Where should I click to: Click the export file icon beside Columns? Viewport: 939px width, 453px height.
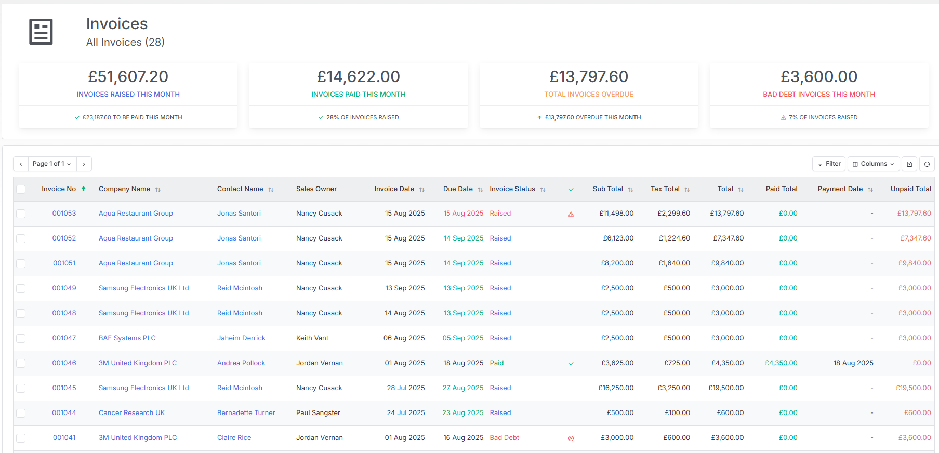click(909, 164)
